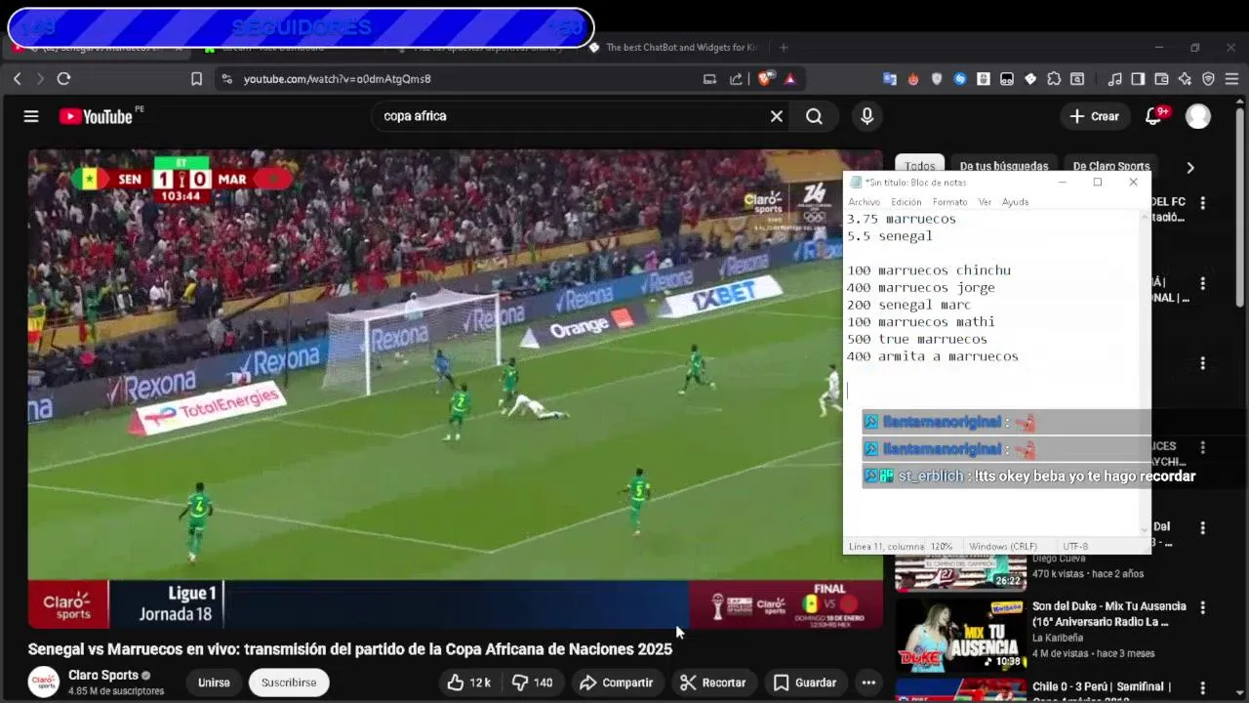Open YouTube notifications bell
This screenshot has width=1249, height=703.
[1154, 116]
